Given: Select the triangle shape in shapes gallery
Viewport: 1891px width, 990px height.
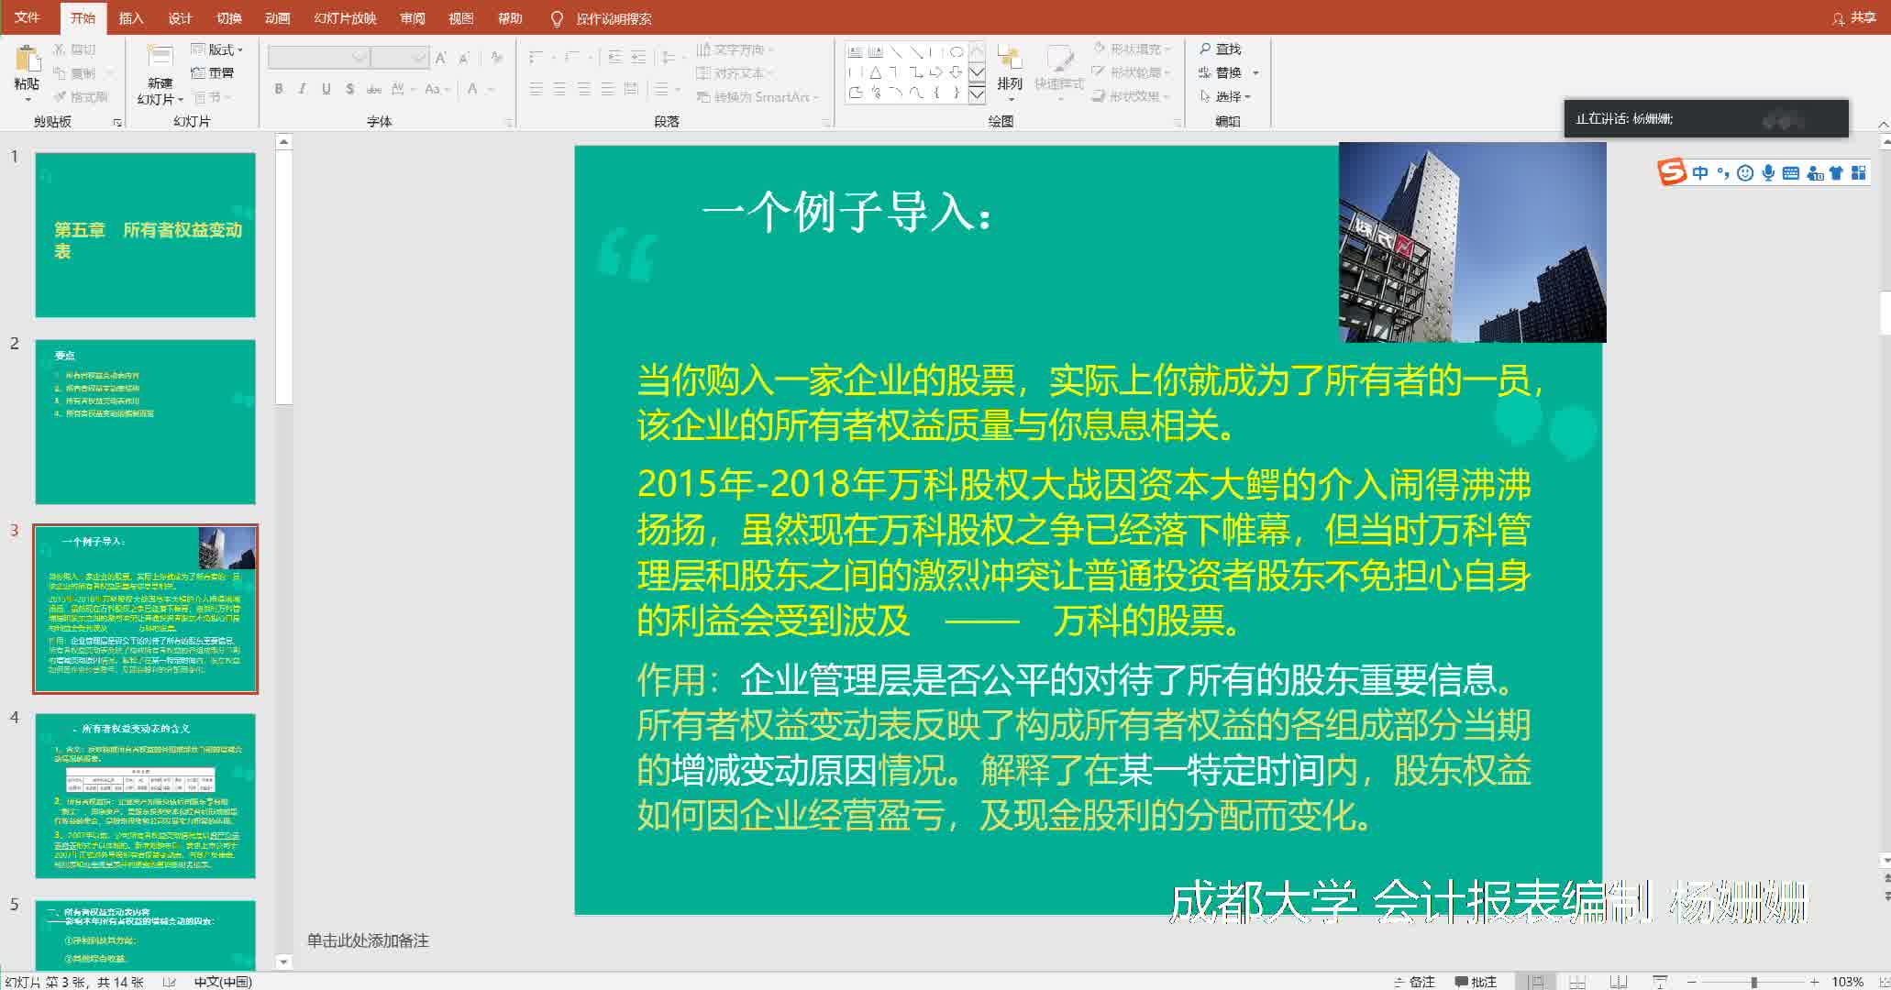Looking at the screenshot, I should tap(876, 72).
